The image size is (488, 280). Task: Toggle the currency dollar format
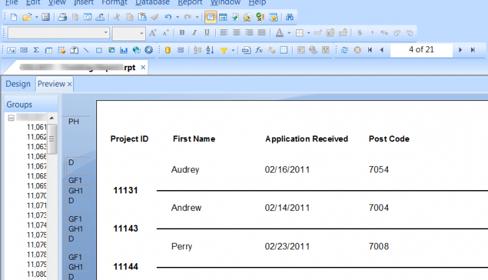coord(360,33)
